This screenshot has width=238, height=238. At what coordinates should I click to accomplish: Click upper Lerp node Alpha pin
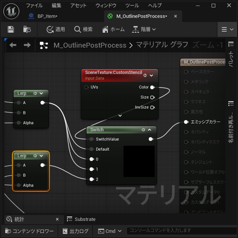[x=19, y=123]
